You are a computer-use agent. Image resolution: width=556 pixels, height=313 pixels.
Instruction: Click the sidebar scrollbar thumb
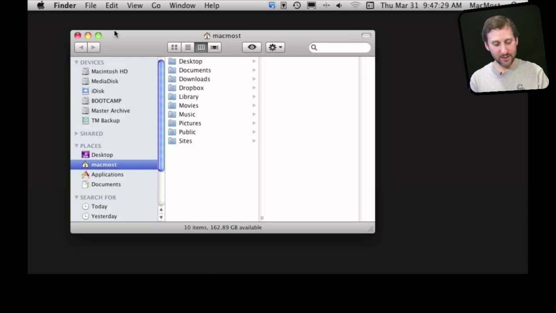pyautogui.click(x=161, y=115)
